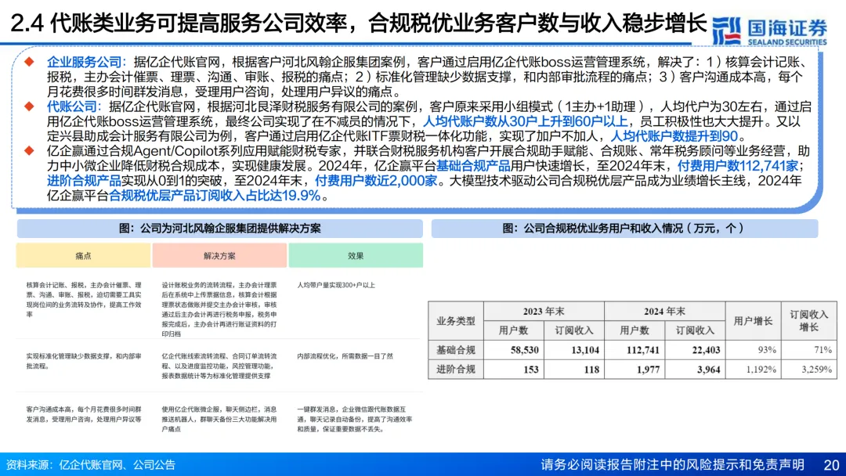Click table header 2023 年末
846x476 pixels.
[x=544, y=312]
